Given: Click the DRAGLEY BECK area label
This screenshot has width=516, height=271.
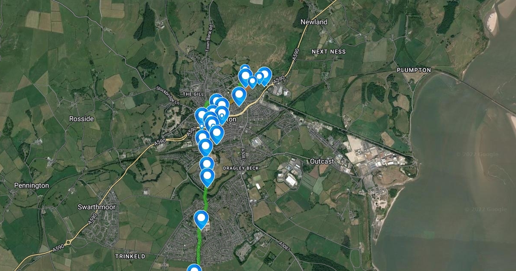Looking at the screenshot, I should pos(240,168).
